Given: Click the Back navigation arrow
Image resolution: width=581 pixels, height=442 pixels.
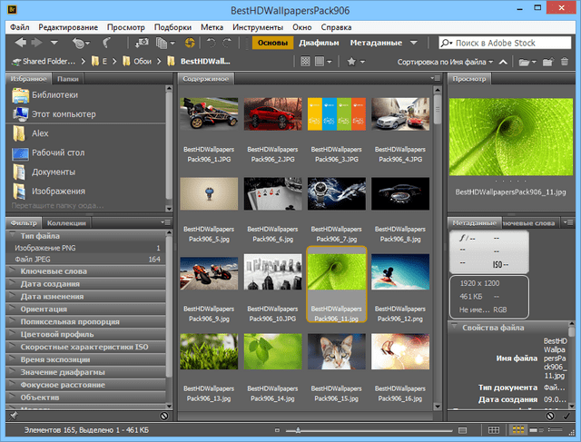Looking at the screenshot, I should point(21,43).
